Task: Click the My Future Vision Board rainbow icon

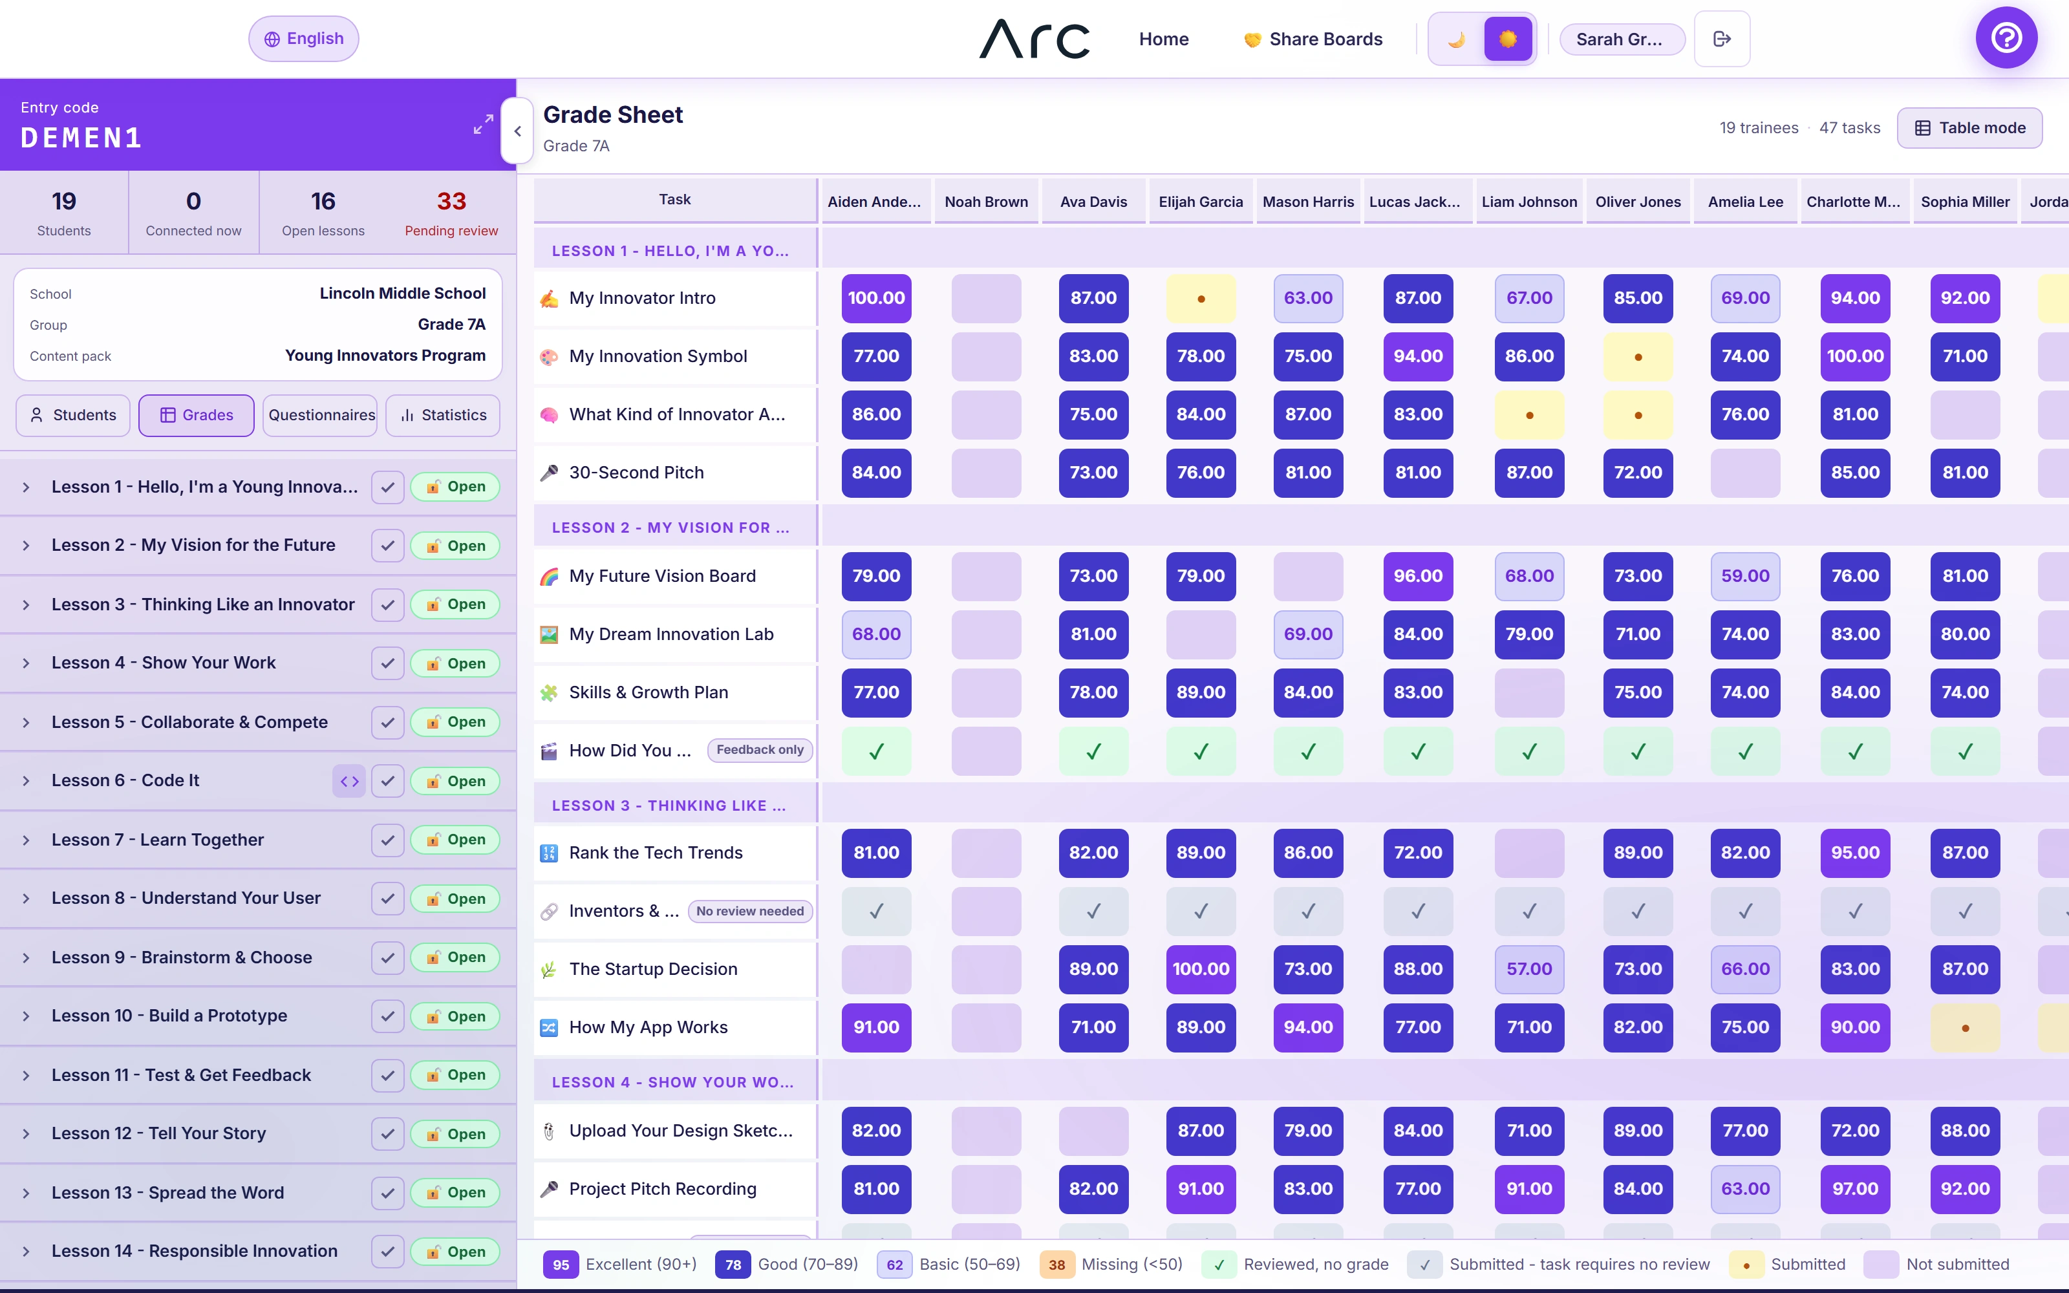Action: point(549,577)
